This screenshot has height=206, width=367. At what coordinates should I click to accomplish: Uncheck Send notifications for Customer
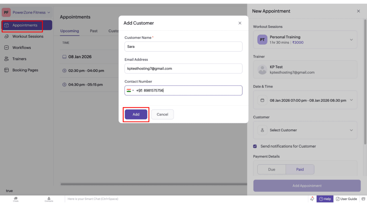point(255,146)
